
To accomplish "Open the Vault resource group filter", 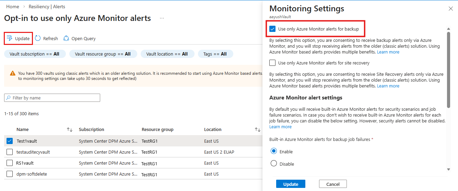I will [x=103, y=54].
